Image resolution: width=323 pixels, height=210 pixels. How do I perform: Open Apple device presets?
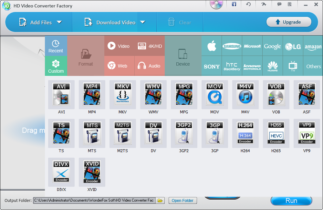tap(212, 46)
